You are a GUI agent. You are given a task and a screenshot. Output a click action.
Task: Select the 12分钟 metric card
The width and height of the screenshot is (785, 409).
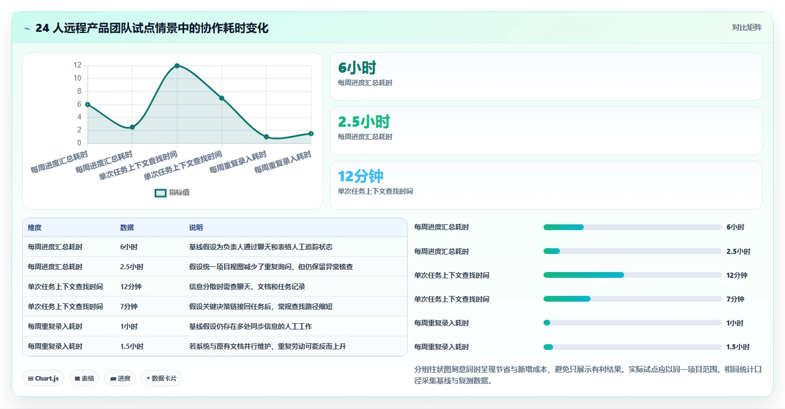click(x=546, y=185)
